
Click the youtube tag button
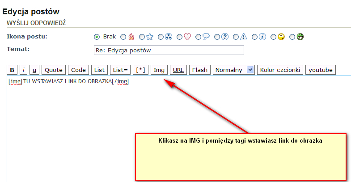pos(321,70)
